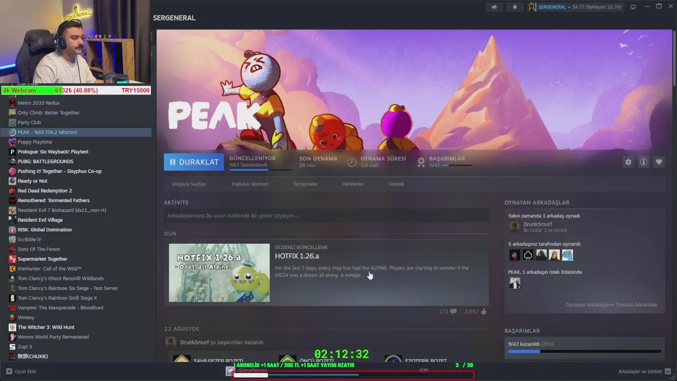The image size is (677, 381).
Task: Click the page vertical scrollbar
Action: coord(674,58)
